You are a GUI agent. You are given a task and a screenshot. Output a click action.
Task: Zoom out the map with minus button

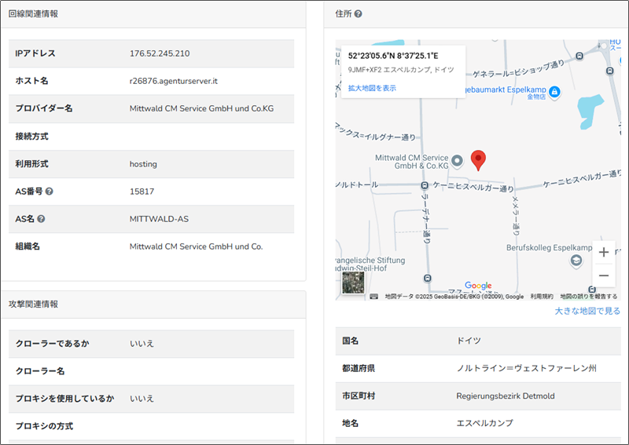tap(603, 275)
